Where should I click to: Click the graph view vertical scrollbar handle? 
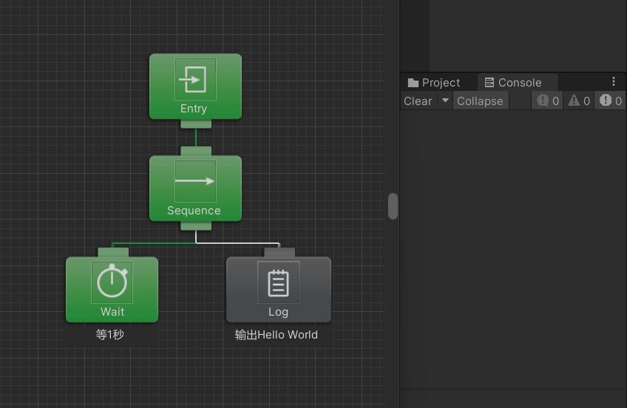click(x=393, y=206)
